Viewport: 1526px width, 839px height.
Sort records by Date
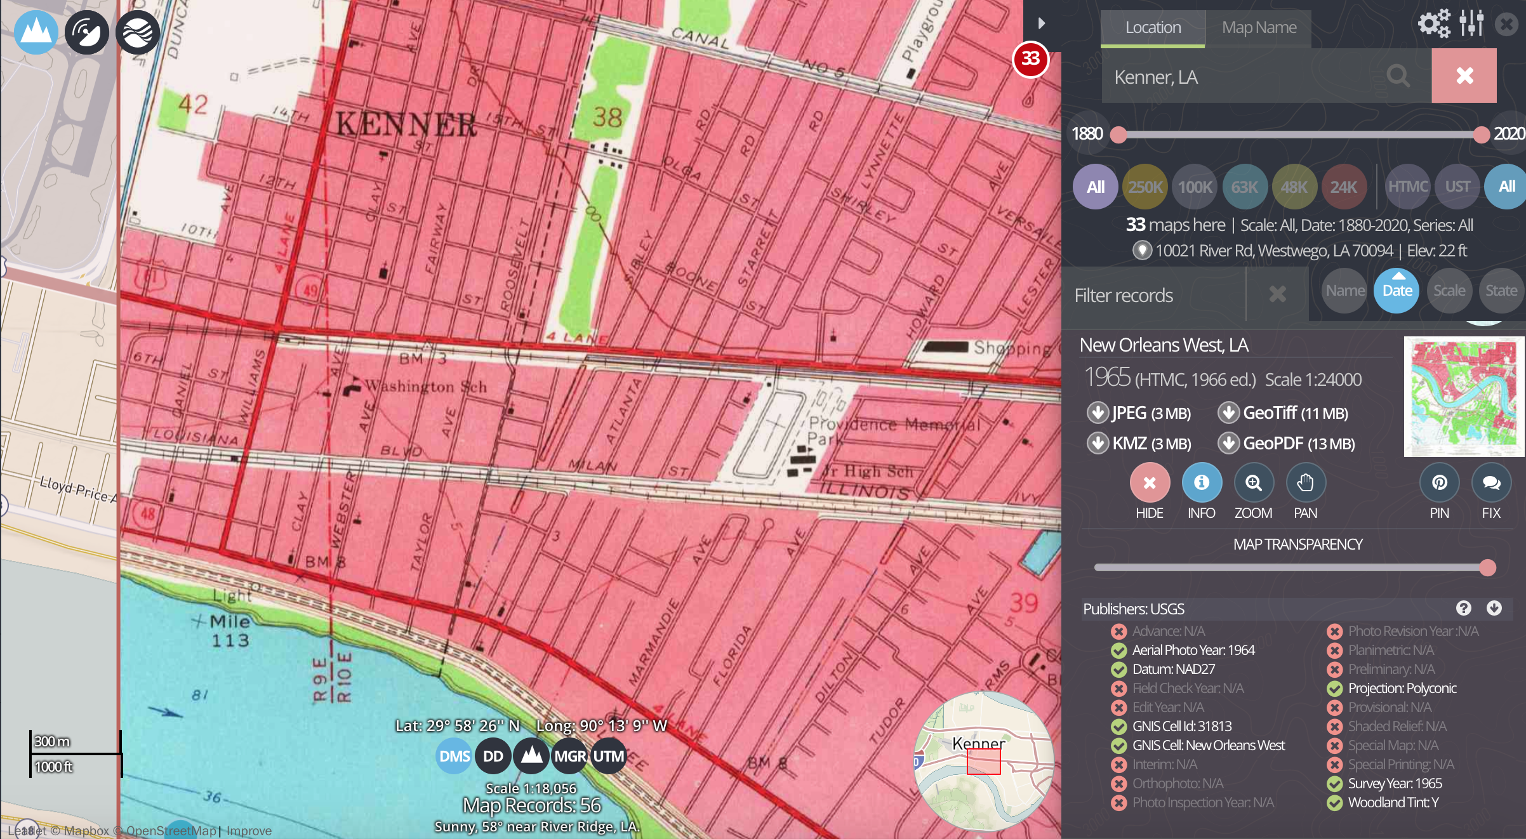click(1397, 291)
